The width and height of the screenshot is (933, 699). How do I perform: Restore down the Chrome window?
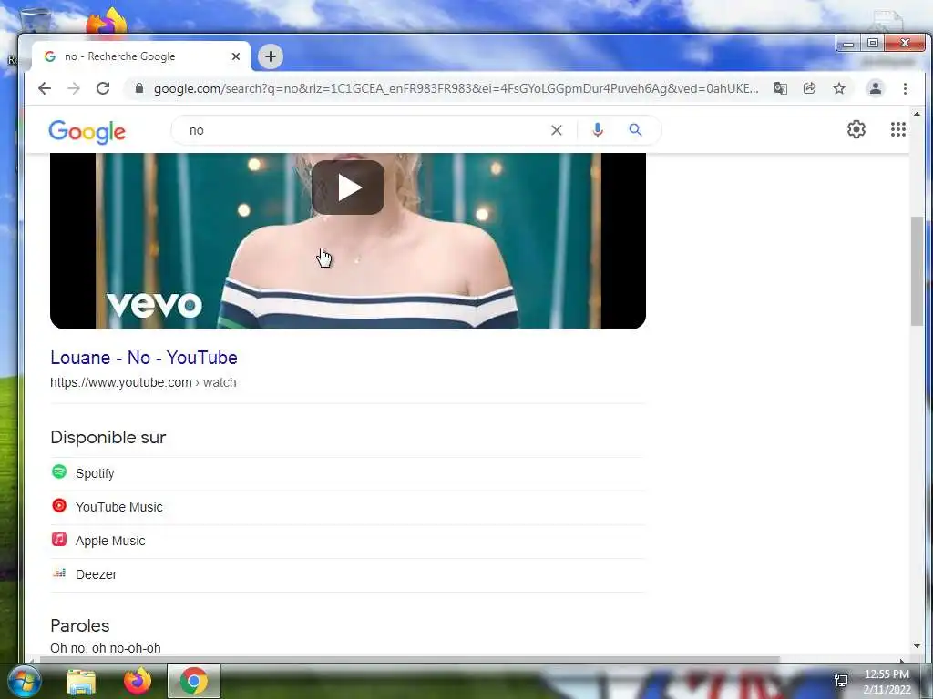(x=873, y=44)
